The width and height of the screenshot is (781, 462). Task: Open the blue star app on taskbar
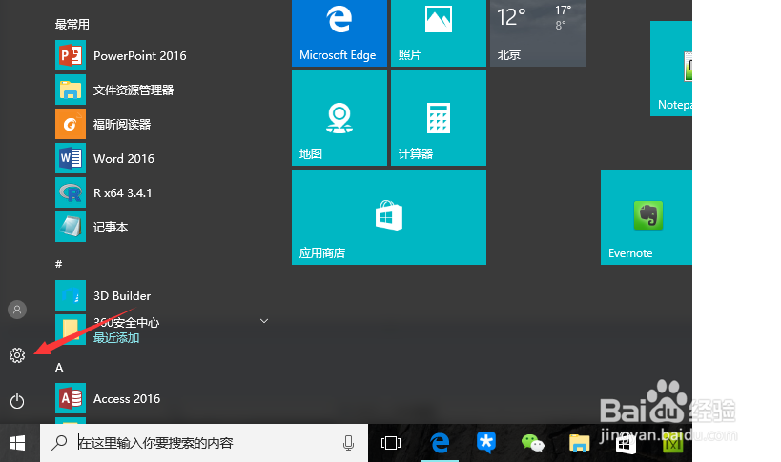coord(486,442)
